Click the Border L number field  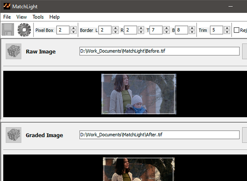click(x=105, y=30)
